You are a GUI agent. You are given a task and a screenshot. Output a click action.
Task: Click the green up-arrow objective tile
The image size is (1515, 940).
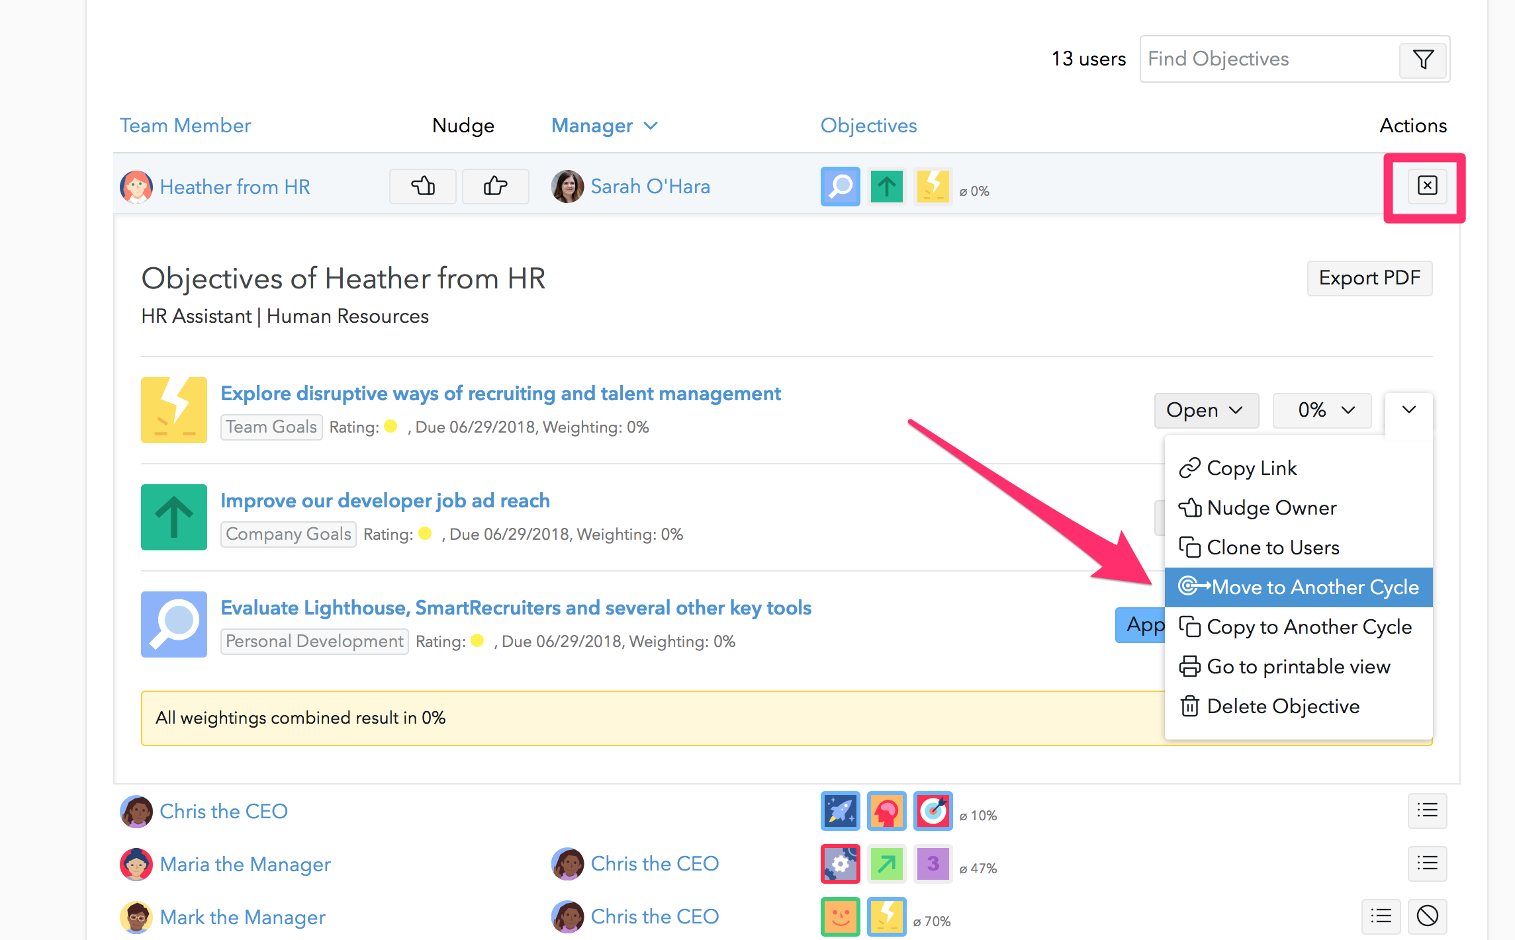pos(174,517)
